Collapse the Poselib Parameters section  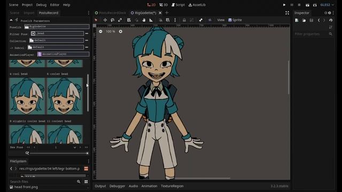pyautogui.click(x=11, y=20)
